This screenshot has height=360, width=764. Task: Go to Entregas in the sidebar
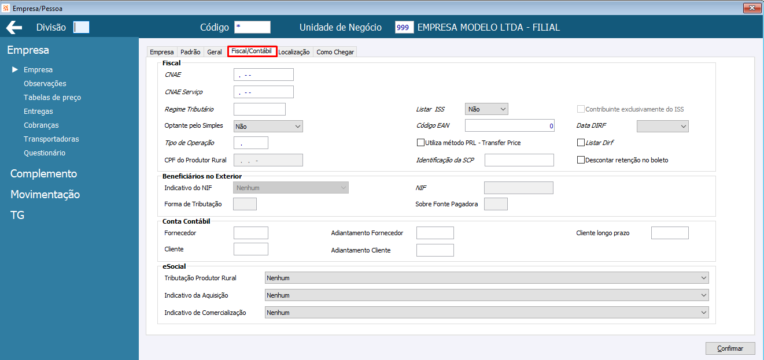38,112
